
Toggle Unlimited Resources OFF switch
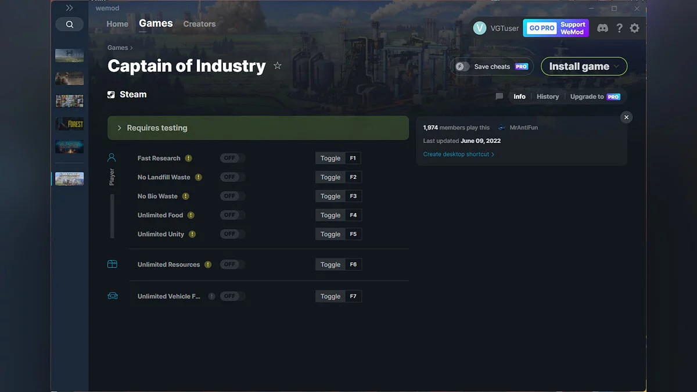point(232,264)
